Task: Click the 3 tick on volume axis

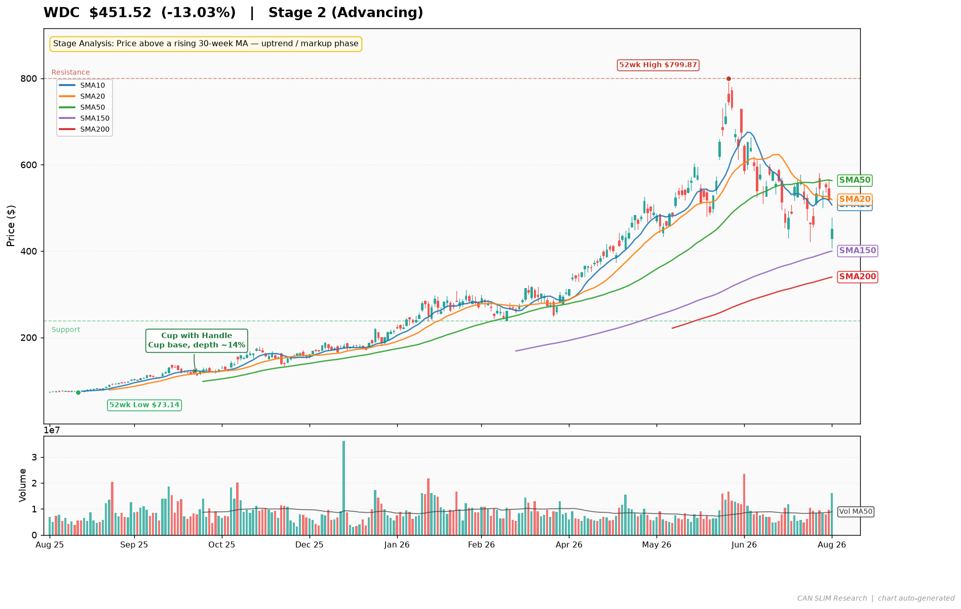Action: (x=34, y=457)
